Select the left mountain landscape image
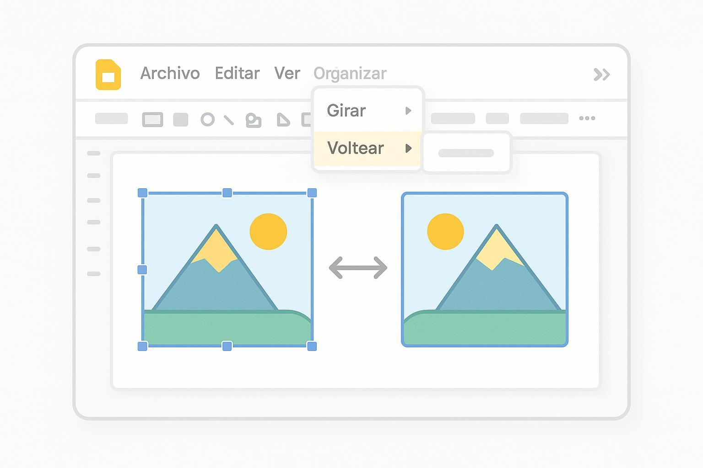This screenshot has width=703, height=468. pyautogui.click(x=227, y=270)
